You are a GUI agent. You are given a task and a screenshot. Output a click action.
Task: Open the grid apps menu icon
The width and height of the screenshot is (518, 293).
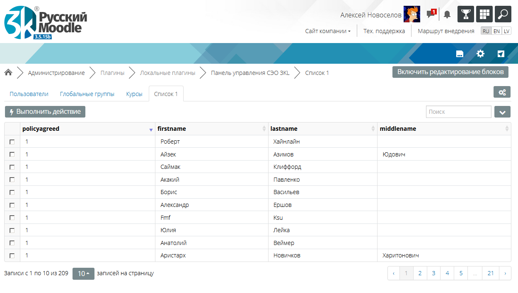pos(484,14)
